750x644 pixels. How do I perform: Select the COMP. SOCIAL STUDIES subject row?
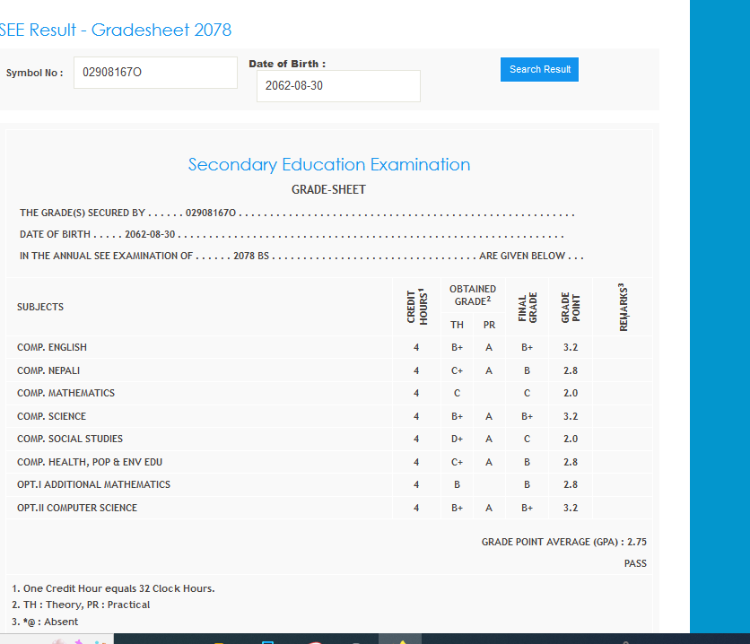[x=70, y=439]
